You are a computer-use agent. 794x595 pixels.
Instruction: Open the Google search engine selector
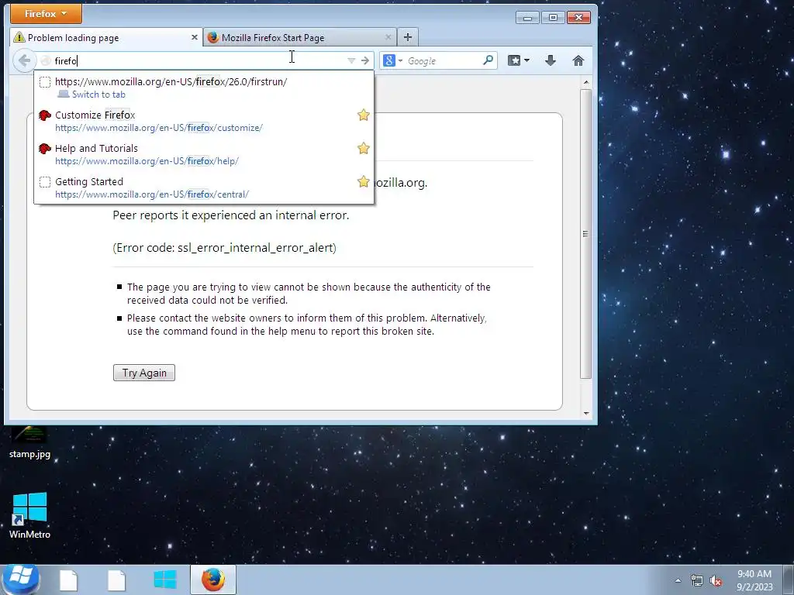[393, 60]
